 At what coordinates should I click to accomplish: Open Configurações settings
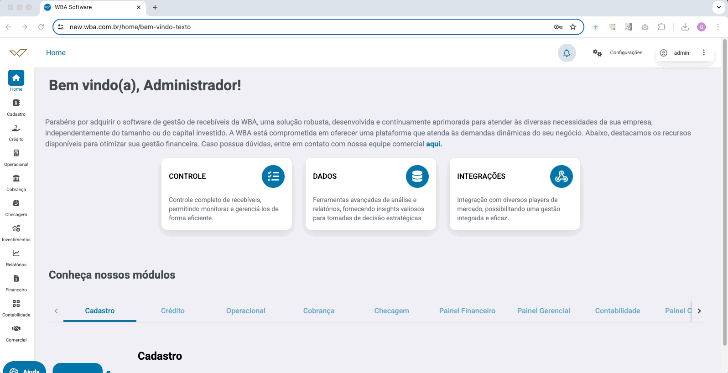[x=618, y=53]
